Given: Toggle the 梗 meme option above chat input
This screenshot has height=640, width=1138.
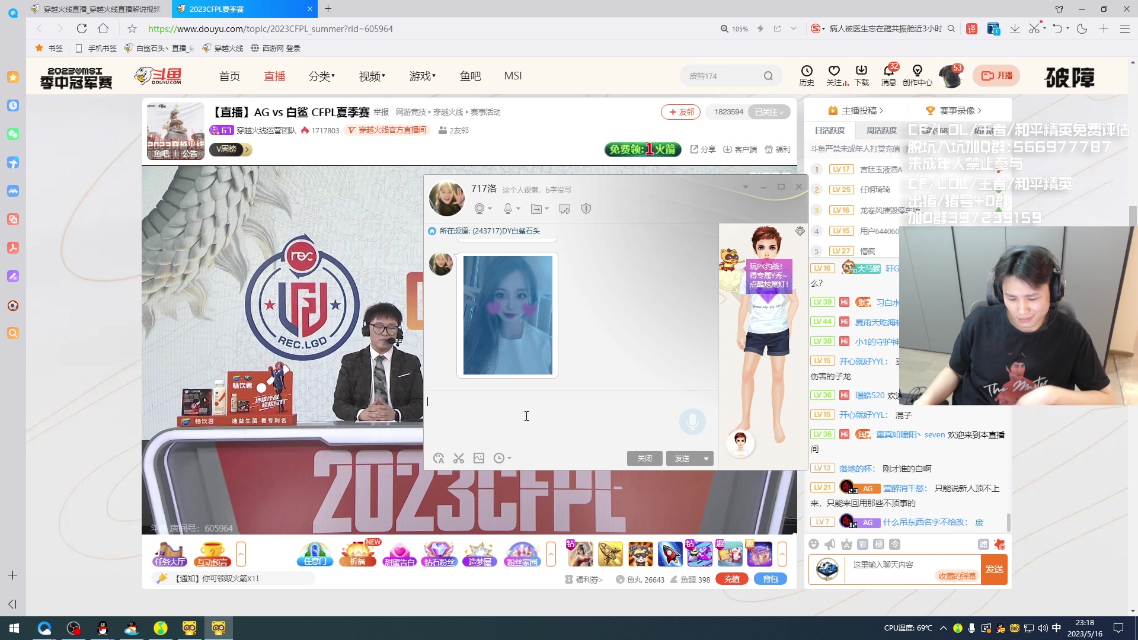Looking at the screenshot, I should click(879, 544).
